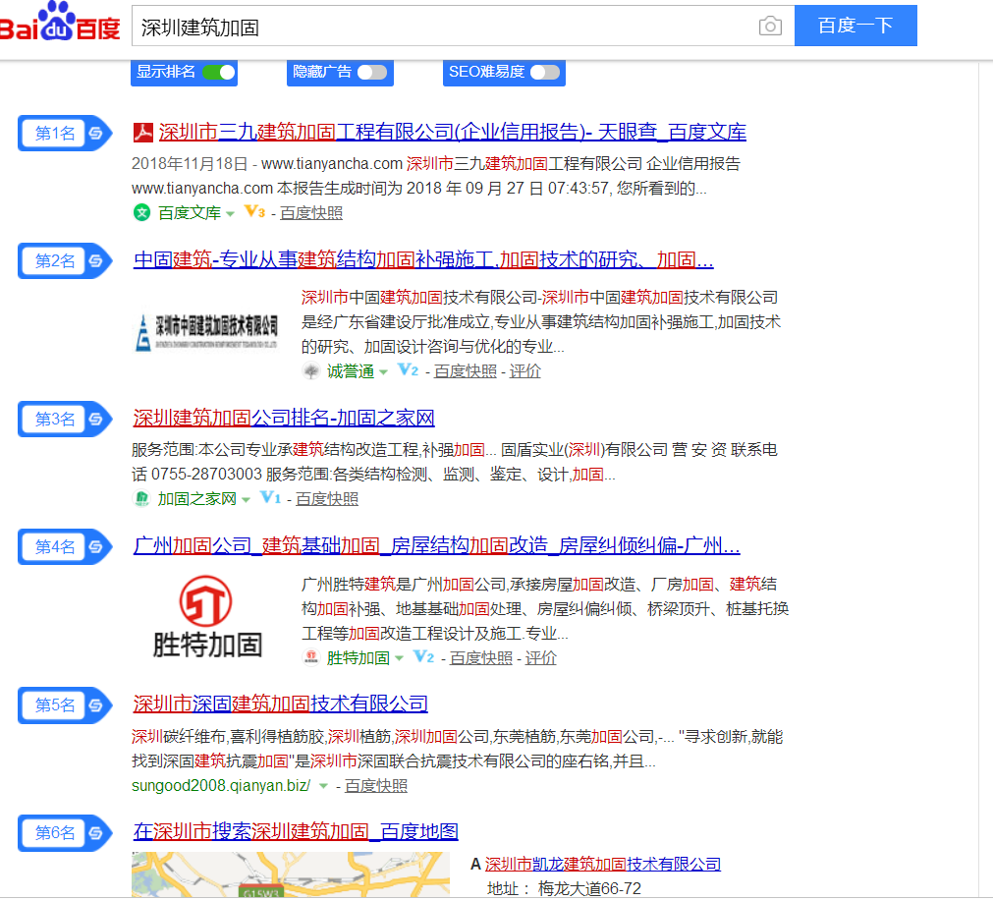This screenshot has width=993, height=901.
Task: Open 深圳市三九建筑加固工程有限公司 result title
Action: tap(452, 132)
